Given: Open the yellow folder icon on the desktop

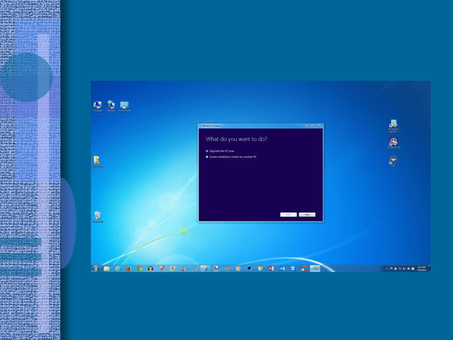Looking at the screenshot, I should point(97,161).
